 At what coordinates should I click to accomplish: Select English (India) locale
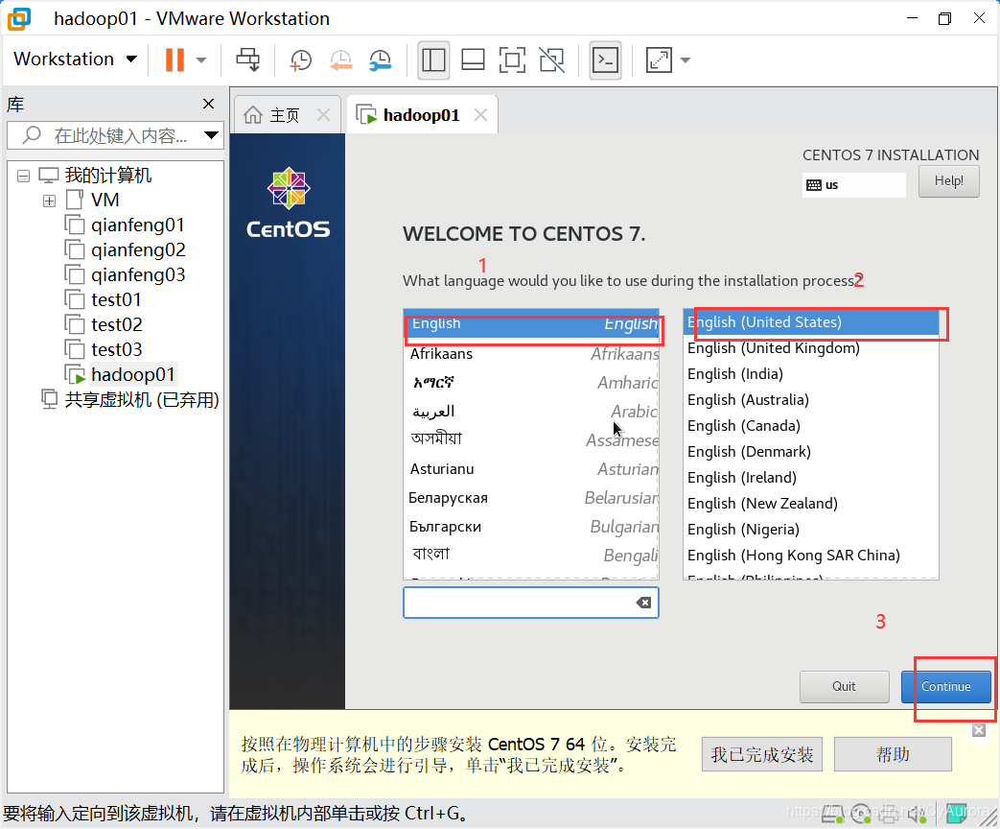pos(810,374)
